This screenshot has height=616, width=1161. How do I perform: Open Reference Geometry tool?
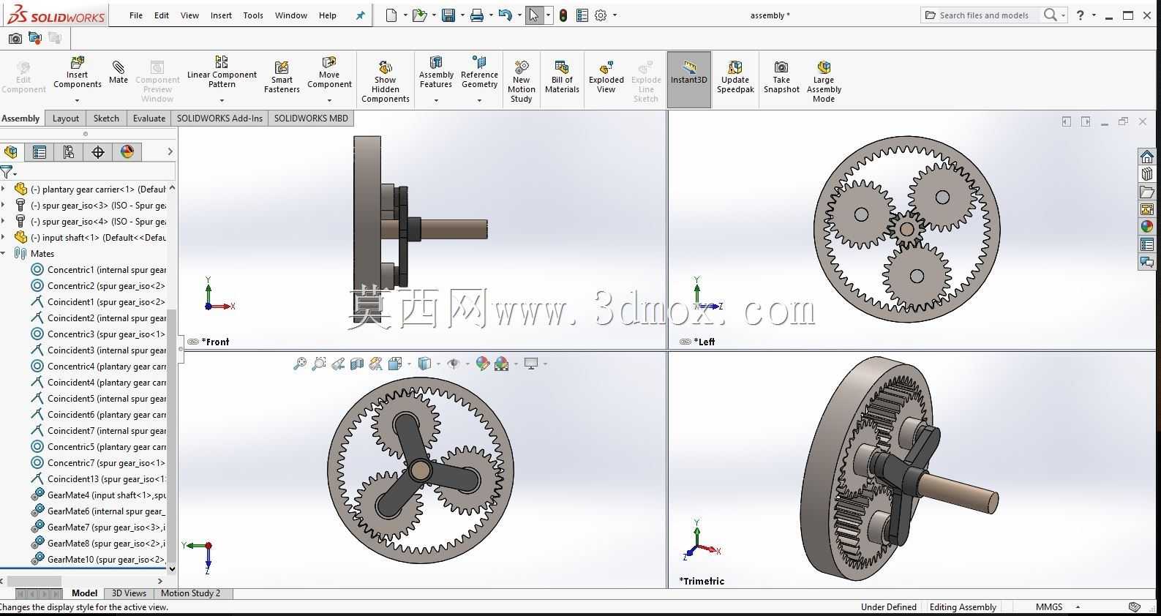479,73
